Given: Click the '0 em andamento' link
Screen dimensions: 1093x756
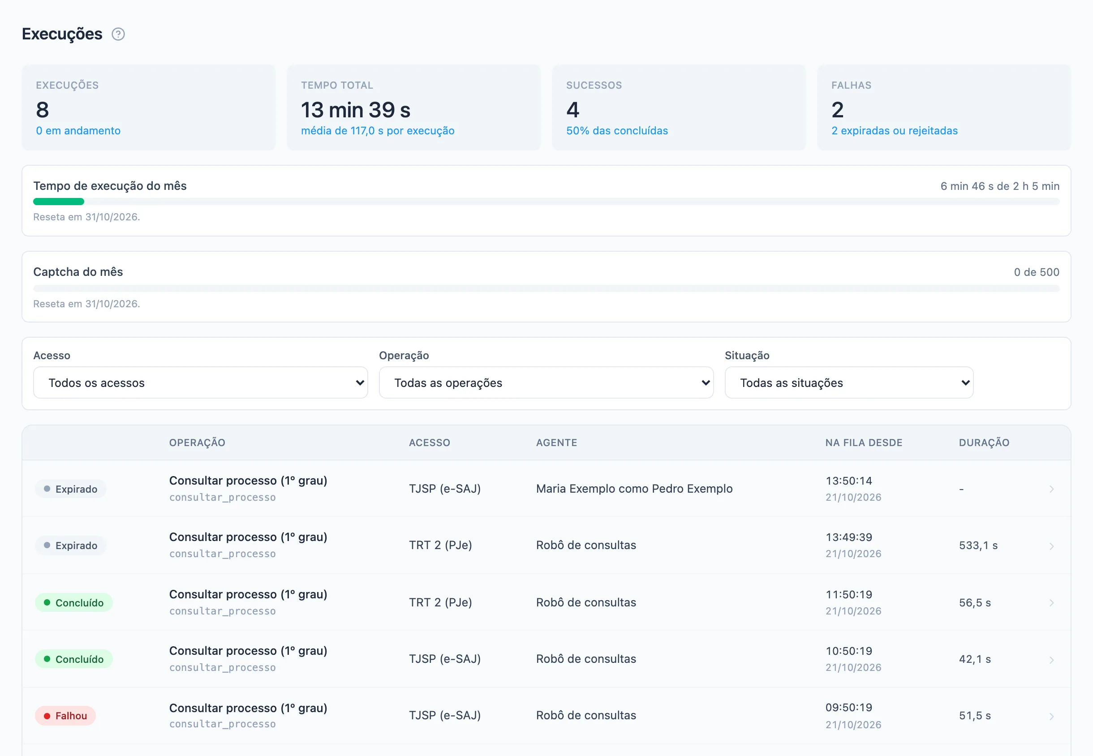Looking at the screenshot, I should click(x=78, y=131).
